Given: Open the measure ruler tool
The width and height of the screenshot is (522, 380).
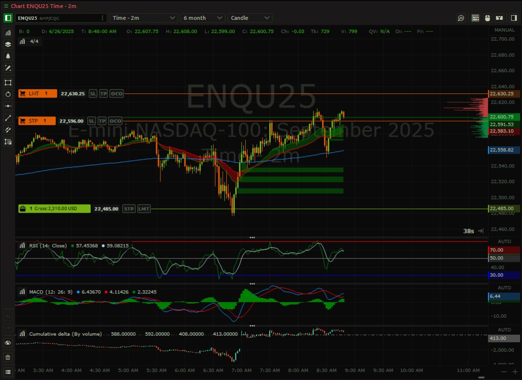Looking at the screenshot, I should (8, 142).
